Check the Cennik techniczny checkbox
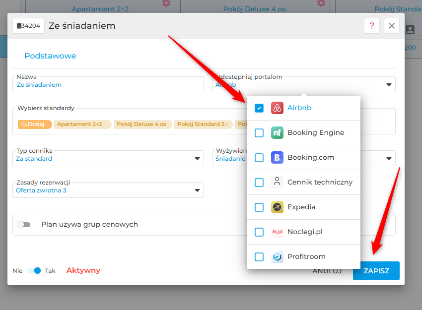This screenshot has width=422, height=310. tap(259, 183)
